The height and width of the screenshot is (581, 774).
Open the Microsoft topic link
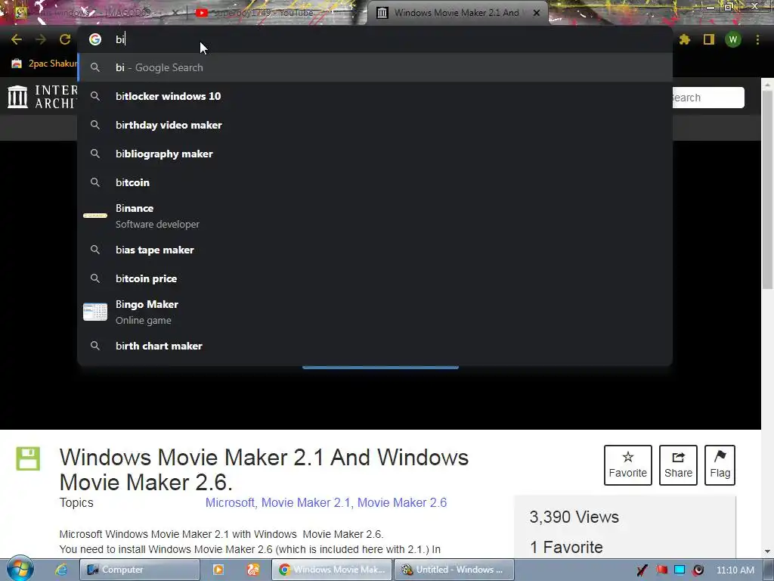[x=230, y=502]
